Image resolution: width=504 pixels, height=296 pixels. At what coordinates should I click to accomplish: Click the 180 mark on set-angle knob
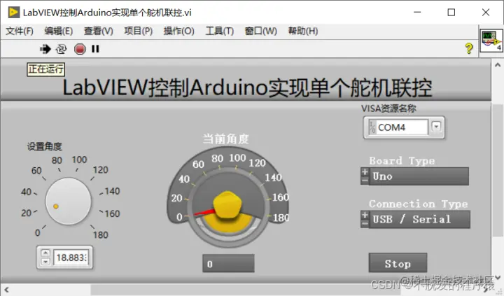point(101,235)
